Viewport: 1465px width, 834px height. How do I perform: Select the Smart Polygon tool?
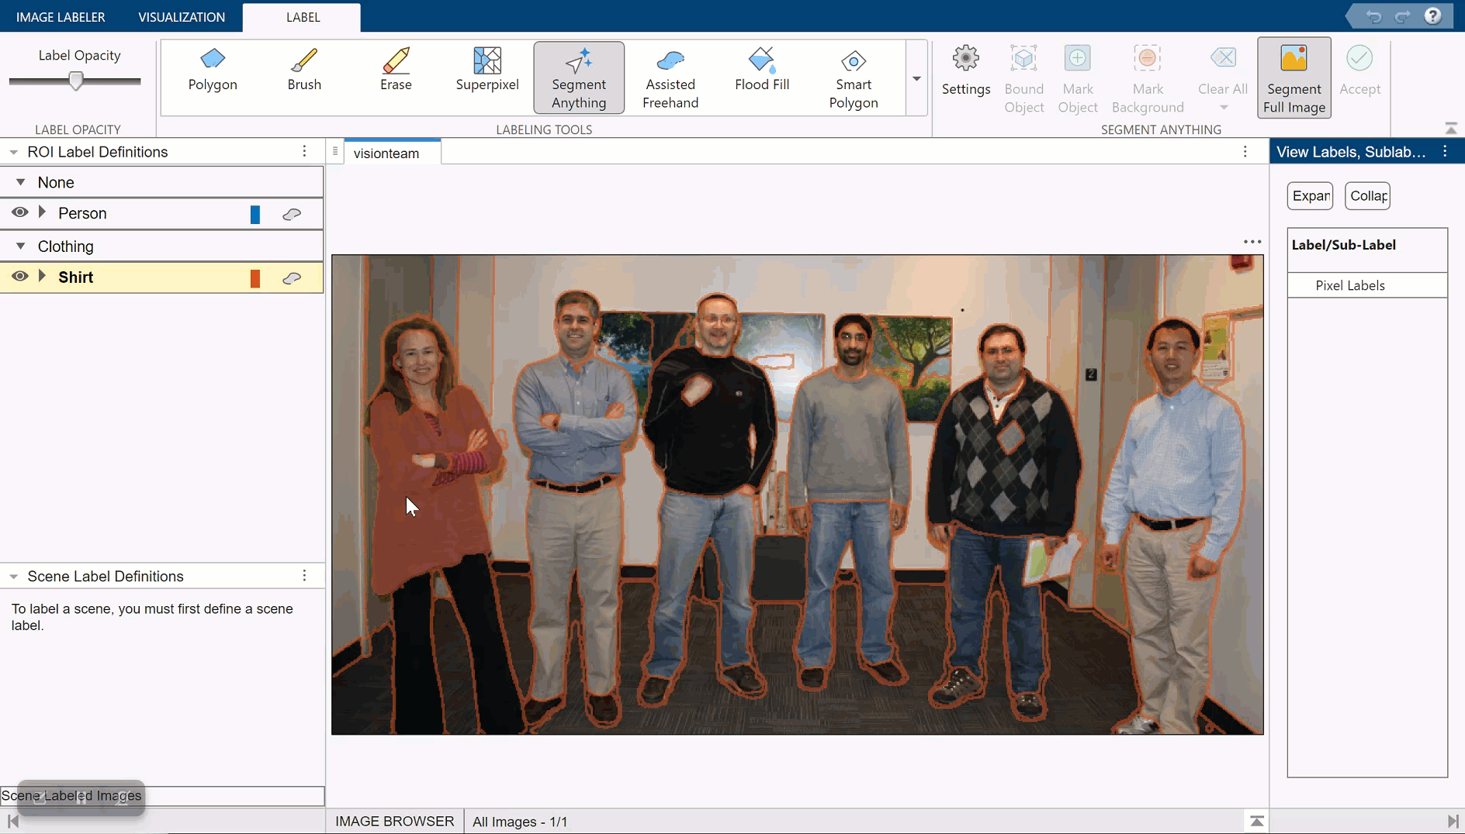[853, 79]
